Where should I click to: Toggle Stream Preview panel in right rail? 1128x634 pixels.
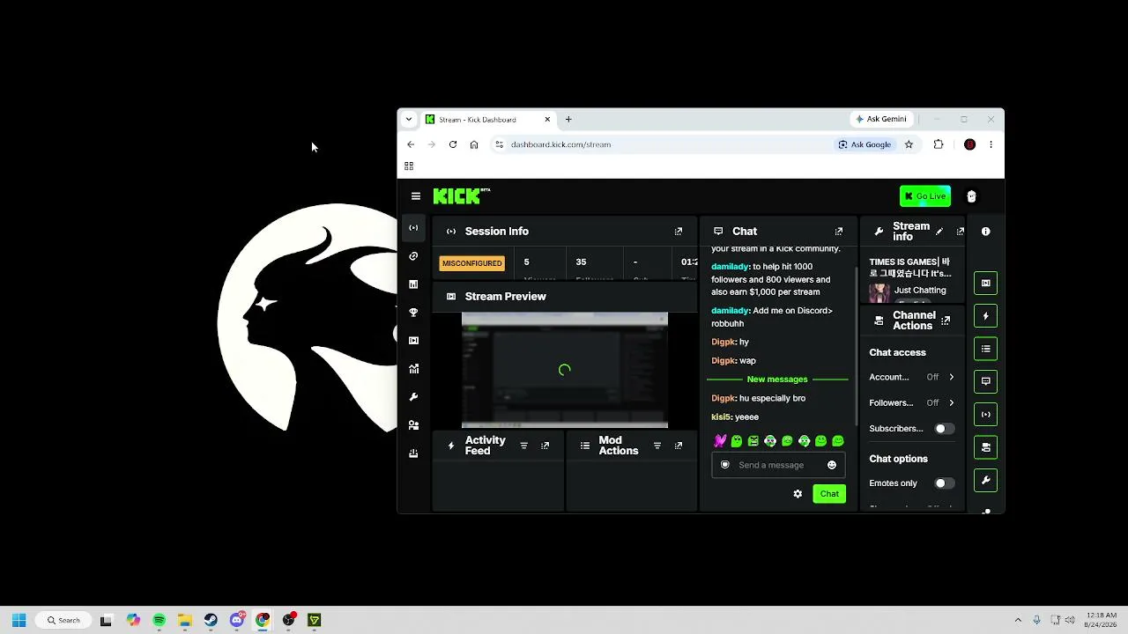tap(986, 284)
